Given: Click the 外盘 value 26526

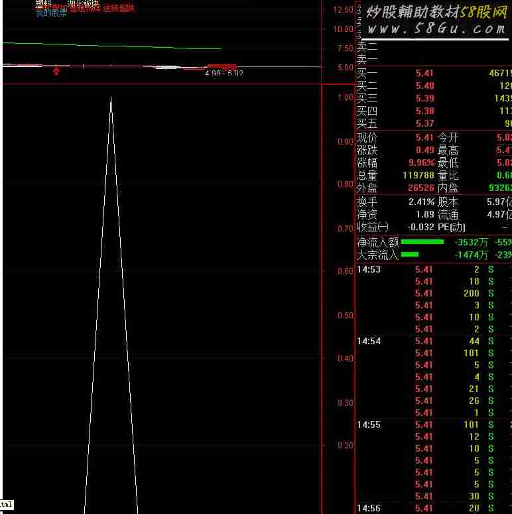Looking at the screenshot, I should pyautogui.click(x=421, y=188).
